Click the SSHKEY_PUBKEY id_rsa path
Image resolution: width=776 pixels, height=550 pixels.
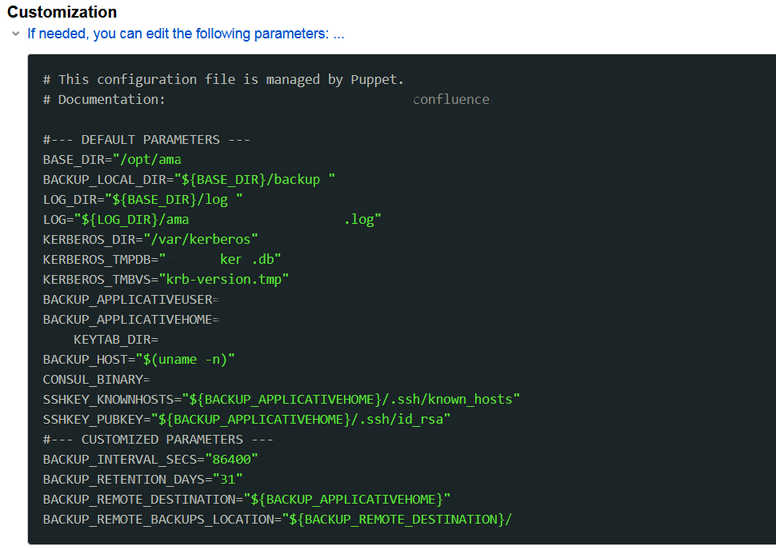click(305, 419)
